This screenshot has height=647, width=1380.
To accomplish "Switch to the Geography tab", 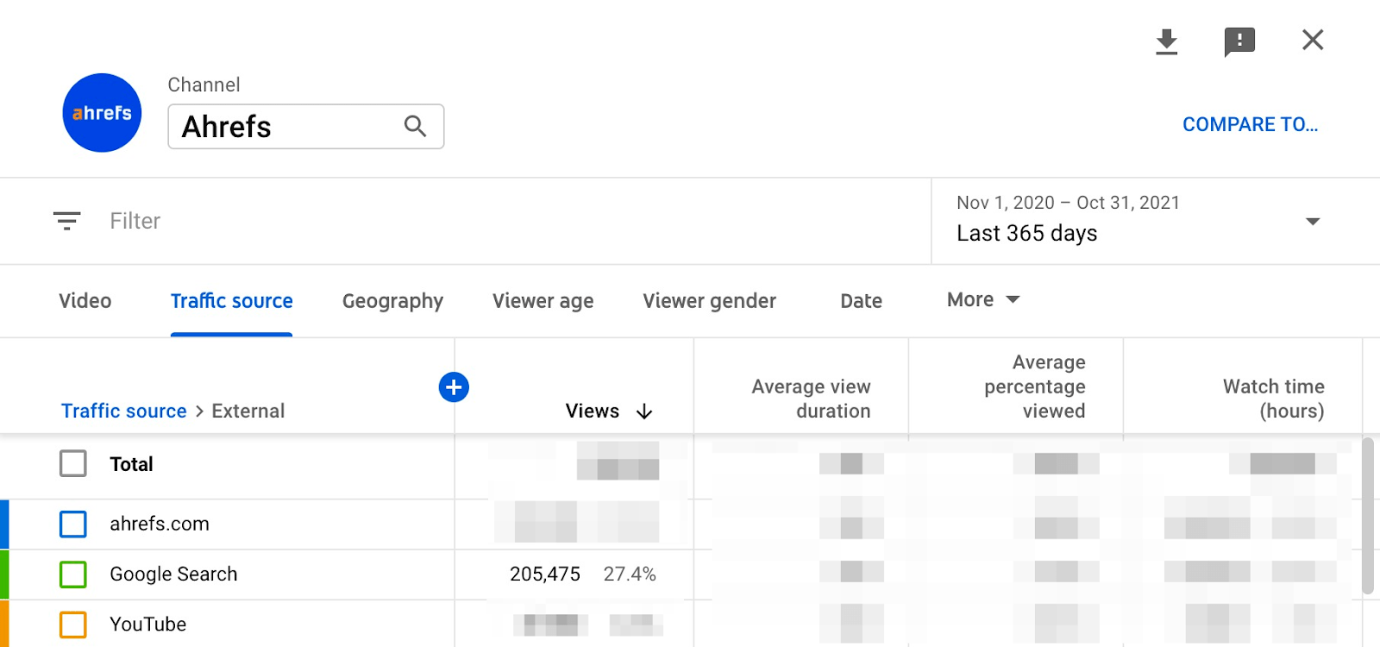I will coord(392,301).
